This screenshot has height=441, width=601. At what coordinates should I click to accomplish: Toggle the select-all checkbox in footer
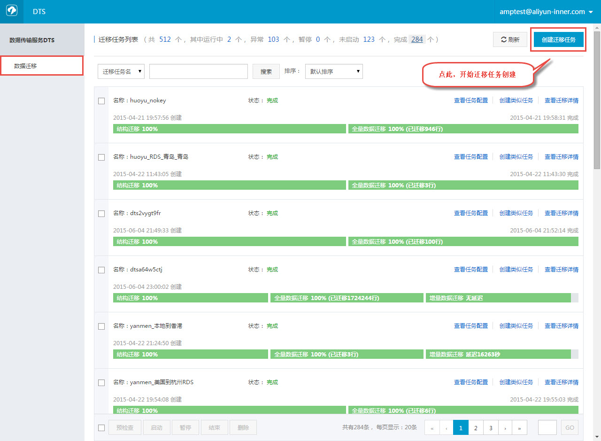pyautogui.click(x=101, y=428)
